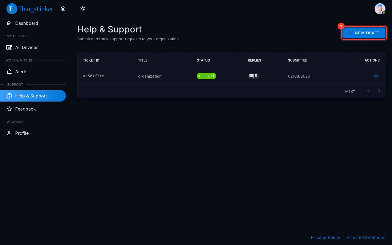Click the ThingsLinker logo

30,9
